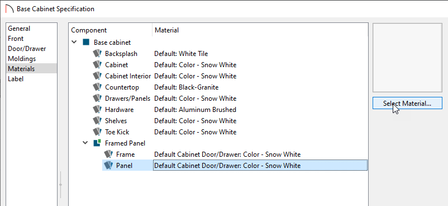Click Snow White material in Shelves row
Screen dimensions: 448x206
click(196, 120)
